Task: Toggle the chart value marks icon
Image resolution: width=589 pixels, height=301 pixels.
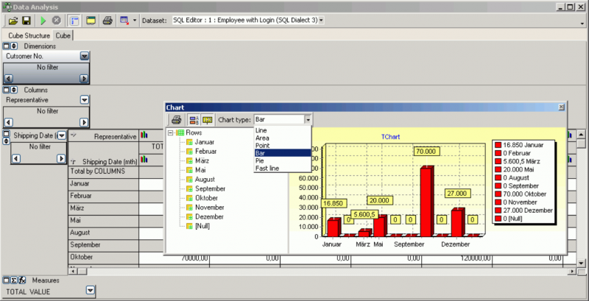Action: coord(207,120)
